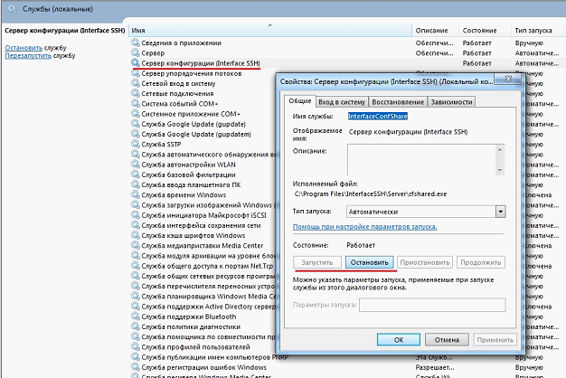The image size is (566, 378).
Task: Select the Система событий COM+ icon
Action: [135, 103]
